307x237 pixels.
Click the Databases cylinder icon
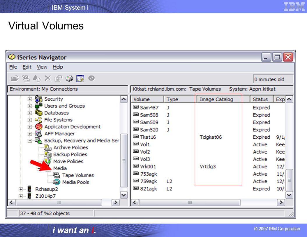[x=38, y=113]
